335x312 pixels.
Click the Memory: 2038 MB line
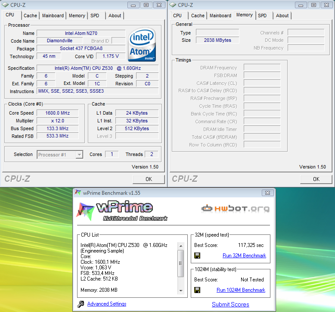click(x=99, y=290)
